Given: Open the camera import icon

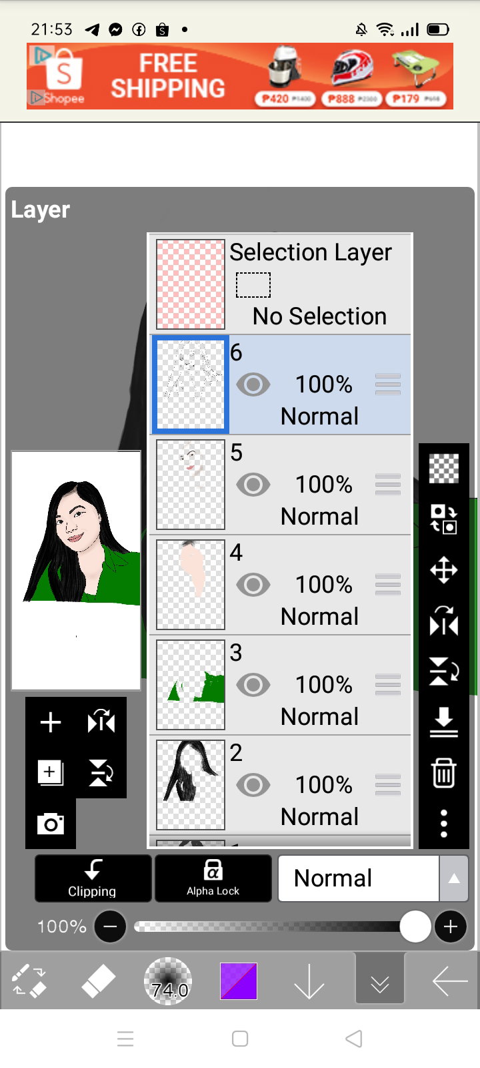Looking at the screenshot, I should click(51, 824).
